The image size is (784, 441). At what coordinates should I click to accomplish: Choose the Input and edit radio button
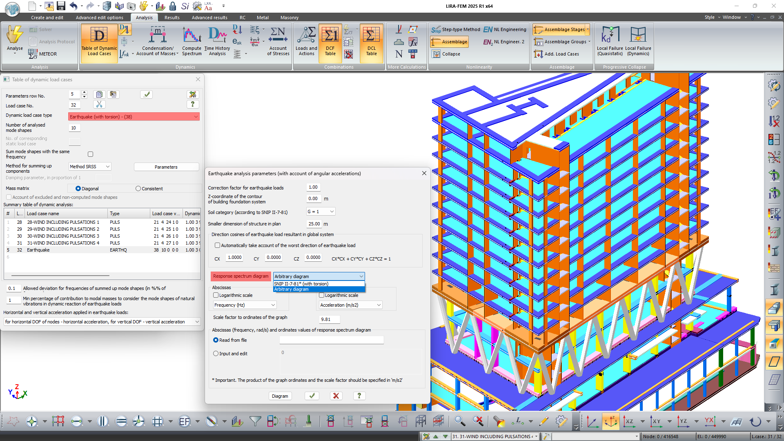click(216, 354)
